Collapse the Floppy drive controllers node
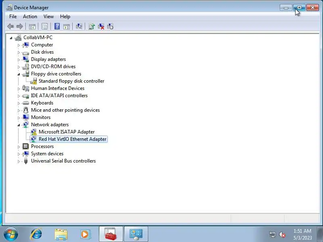 click(x=19, y=74)
